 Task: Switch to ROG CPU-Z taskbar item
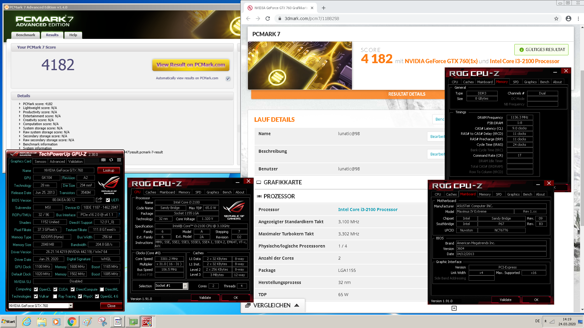147,322
